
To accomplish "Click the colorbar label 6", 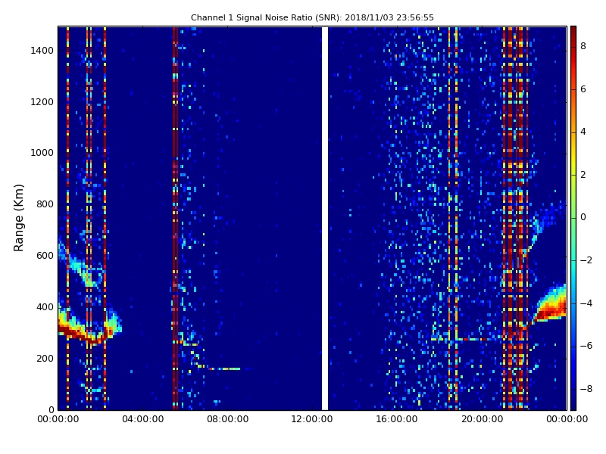I will [583, 89].
